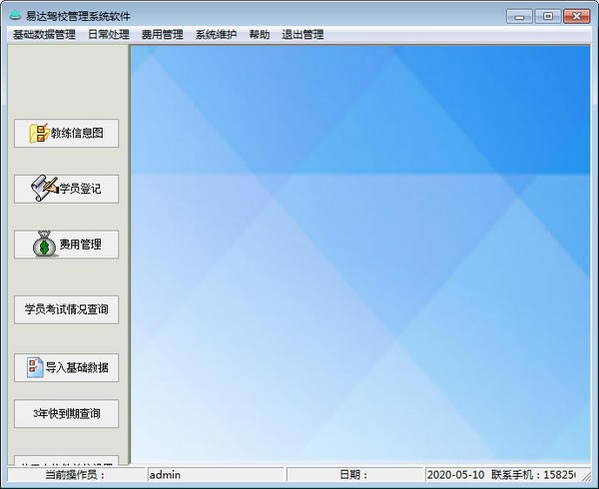Click the 2020-05-10 date in status bar
This screenshot has width=599, height=489.
[455, 476]
